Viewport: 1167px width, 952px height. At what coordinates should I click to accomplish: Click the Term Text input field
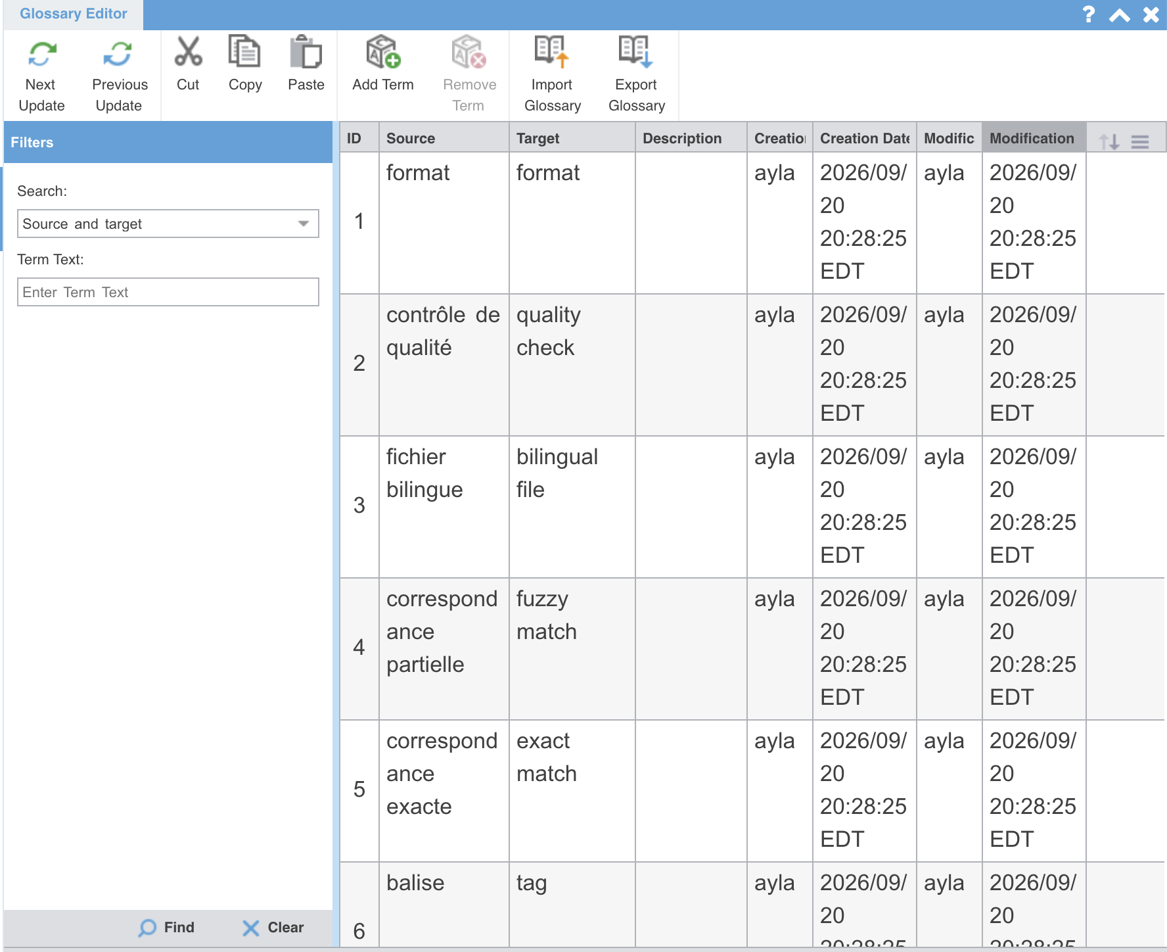click(168, 292)
